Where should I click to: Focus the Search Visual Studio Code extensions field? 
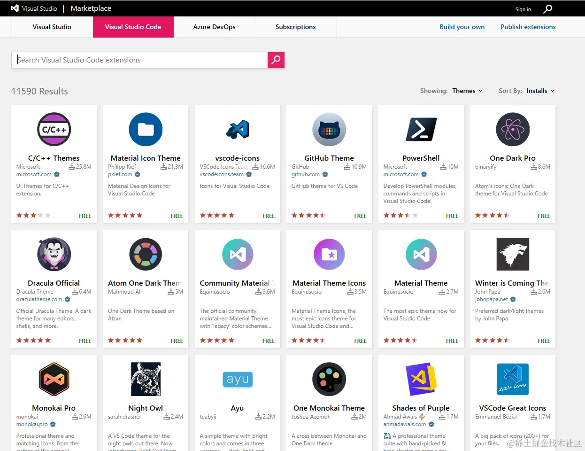(139, 60)
